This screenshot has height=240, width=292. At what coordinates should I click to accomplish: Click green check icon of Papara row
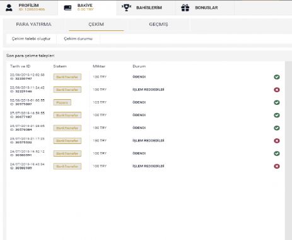tap(277, 102)
